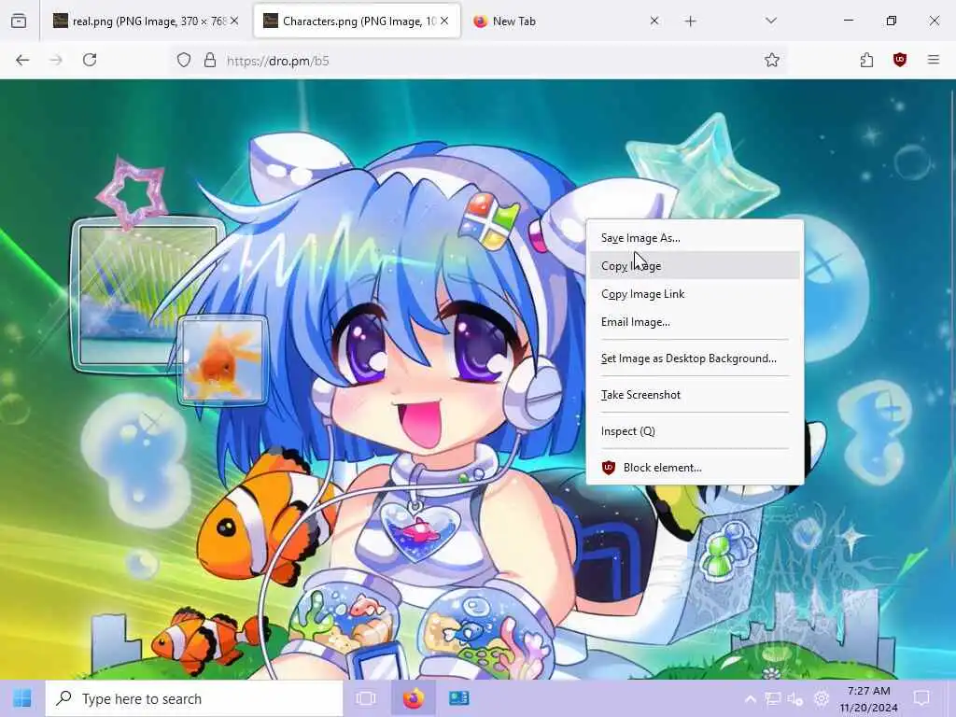Open volume control tray icon
Image resolution: width=956 pixels, height=717 pixels.
[795, 699]
